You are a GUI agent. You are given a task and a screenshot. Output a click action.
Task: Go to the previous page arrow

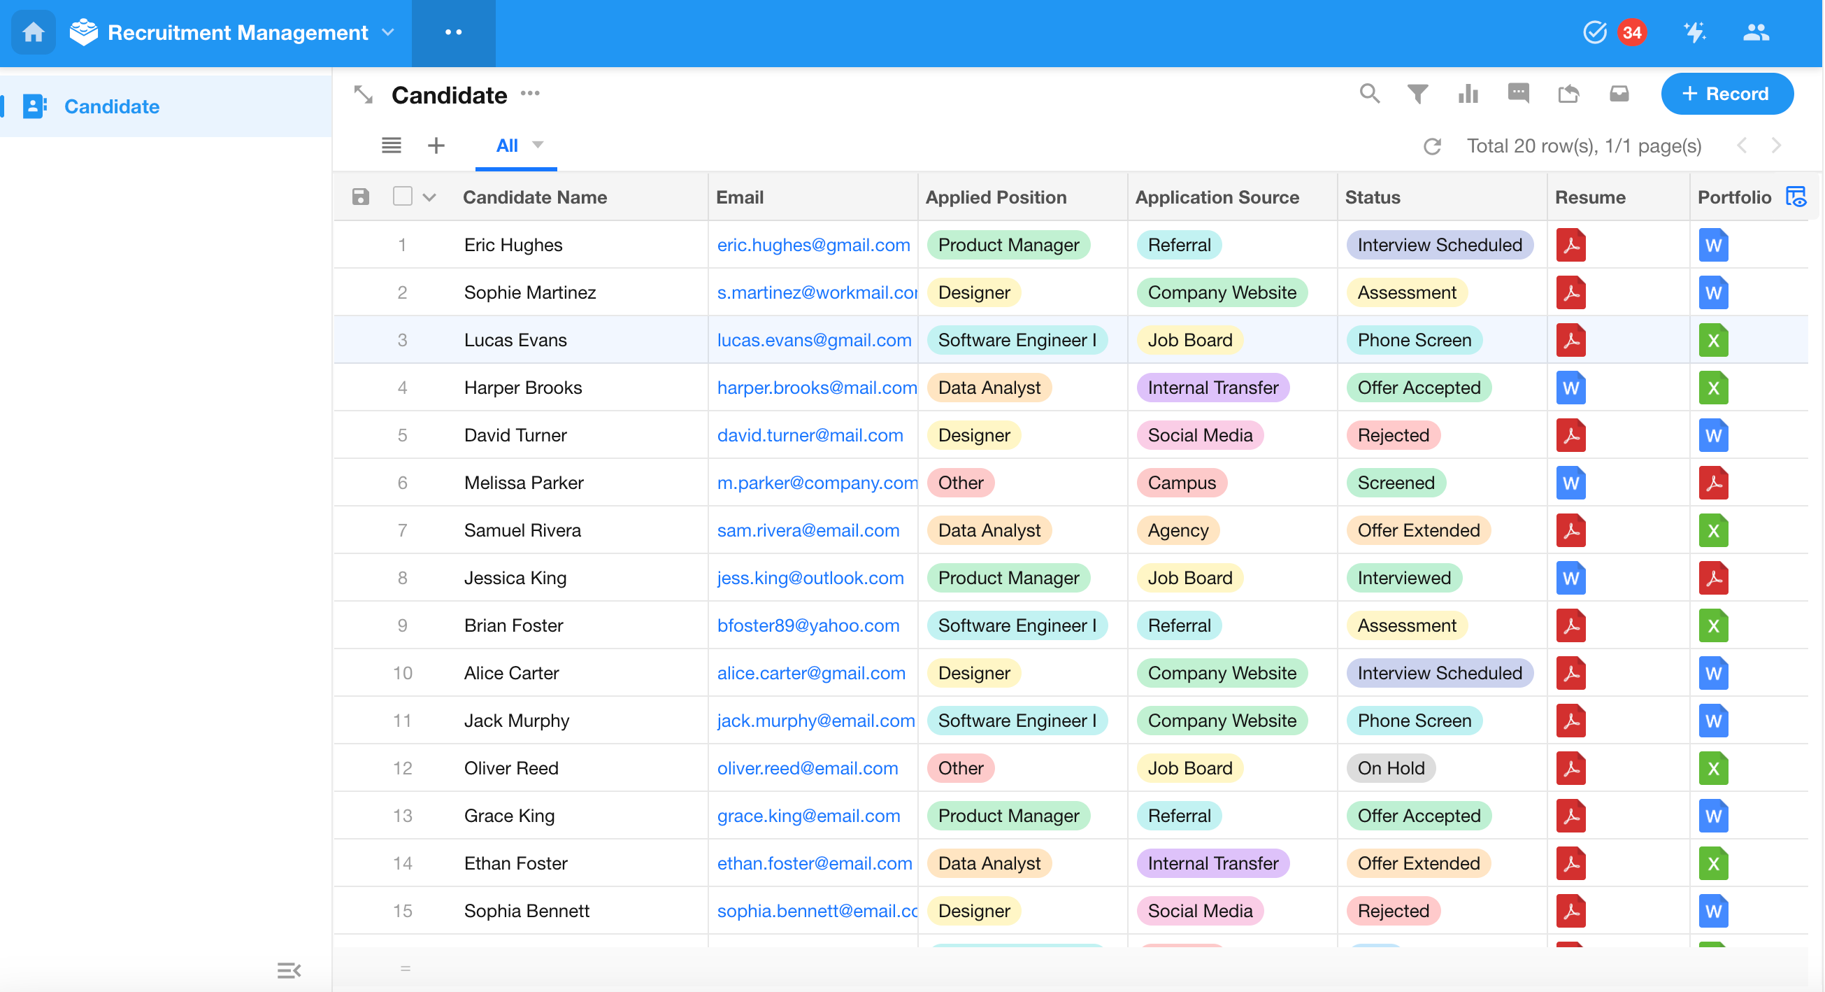(1742, 146)
